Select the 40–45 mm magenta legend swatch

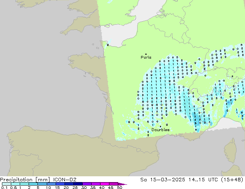pos(105,184)
